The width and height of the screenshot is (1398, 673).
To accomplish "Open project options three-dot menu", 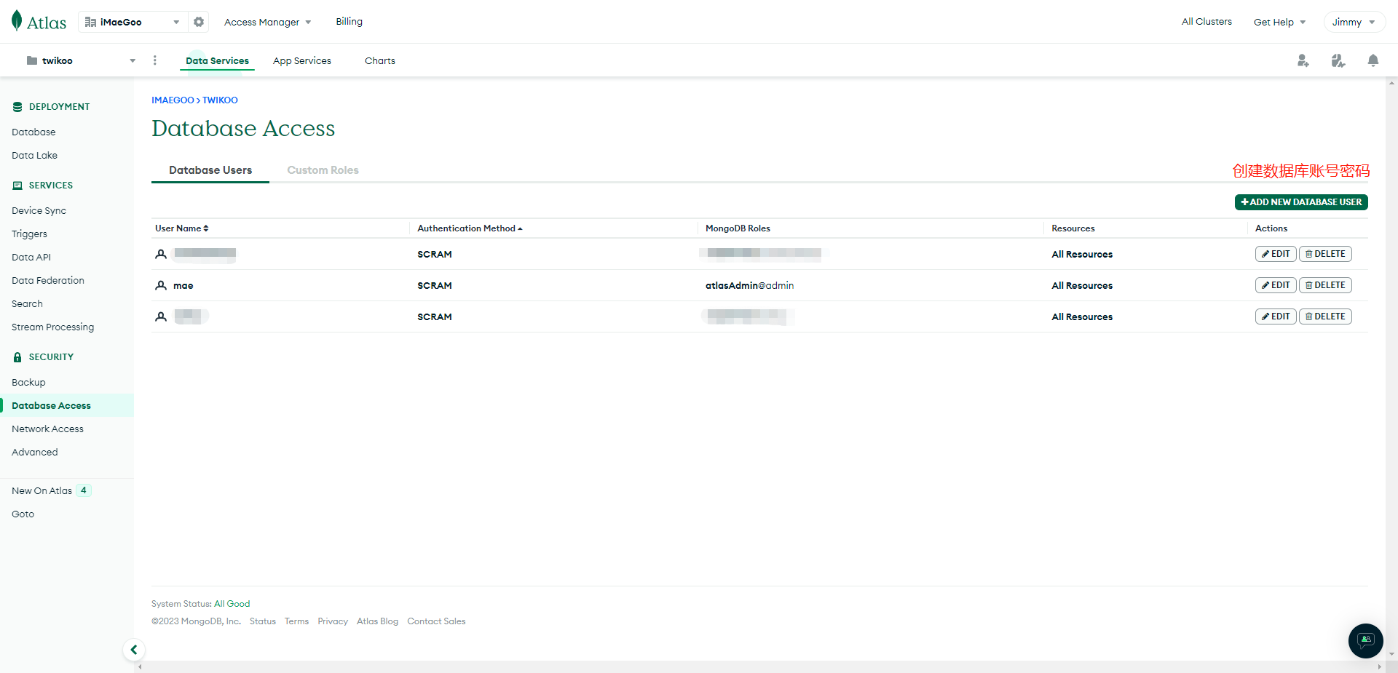I will [154, 60].
